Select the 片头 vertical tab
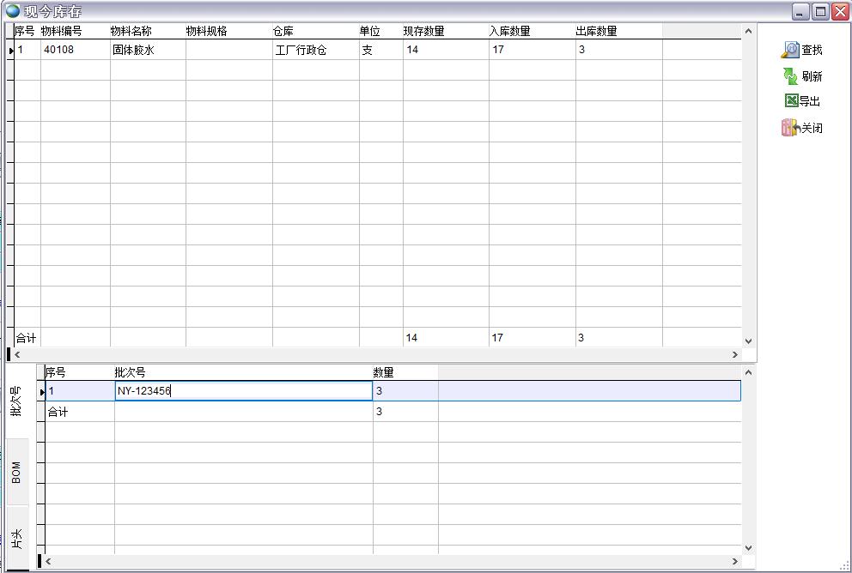The image size is (852, 573). (x=16, y=538)
